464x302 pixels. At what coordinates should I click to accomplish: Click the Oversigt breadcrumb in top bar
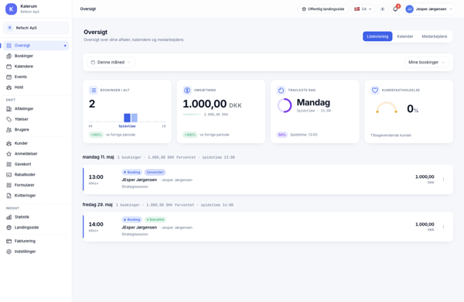(88, 9)
